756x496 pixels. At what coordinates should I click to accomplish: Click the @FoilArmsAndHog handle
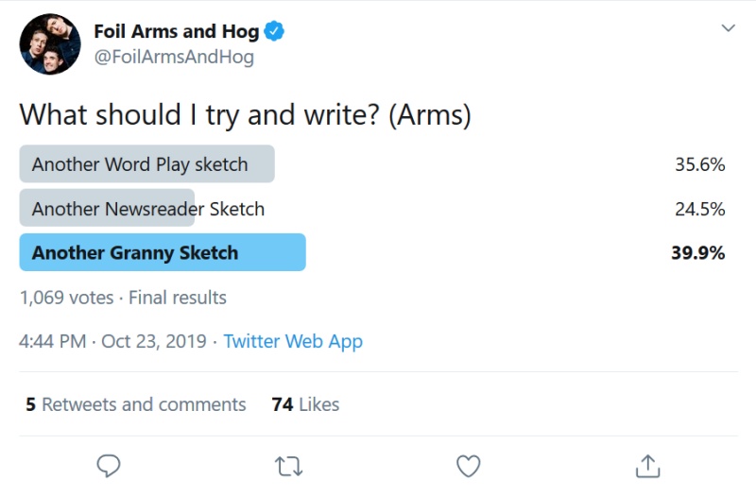pyautogui.click(x=174, y=57)
